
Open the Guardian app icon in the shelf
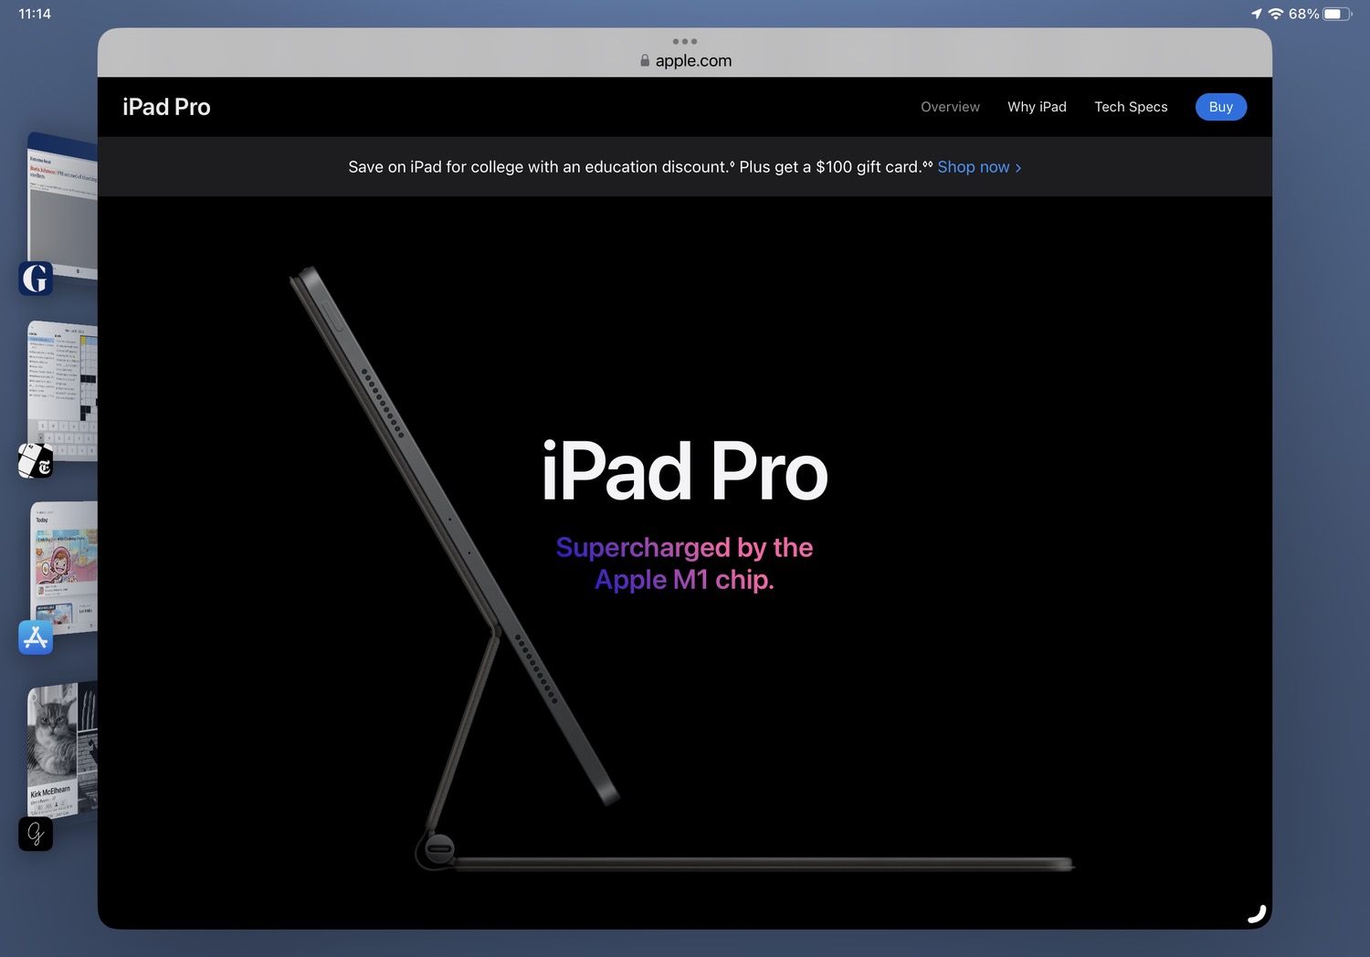coord(36,279)
